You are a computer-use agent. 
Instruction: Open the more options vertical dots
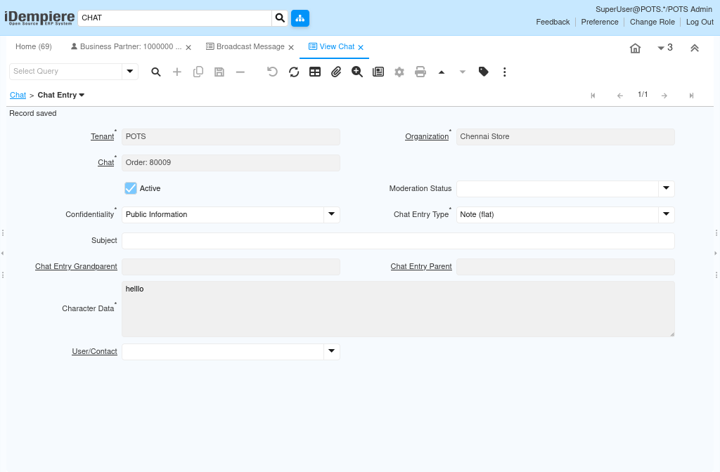click(505, 72)
